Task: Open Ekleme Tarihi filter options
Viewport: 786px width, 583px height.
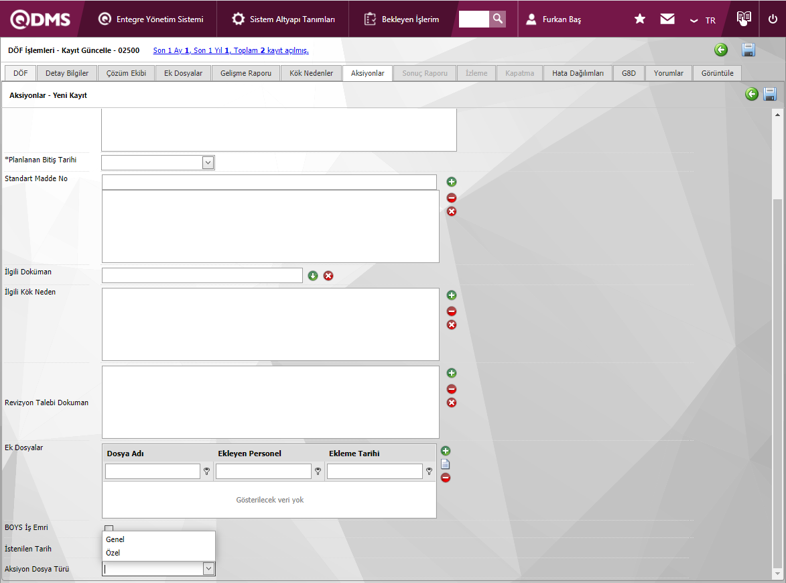Action: pyautogui.click(x=429, y=471)
